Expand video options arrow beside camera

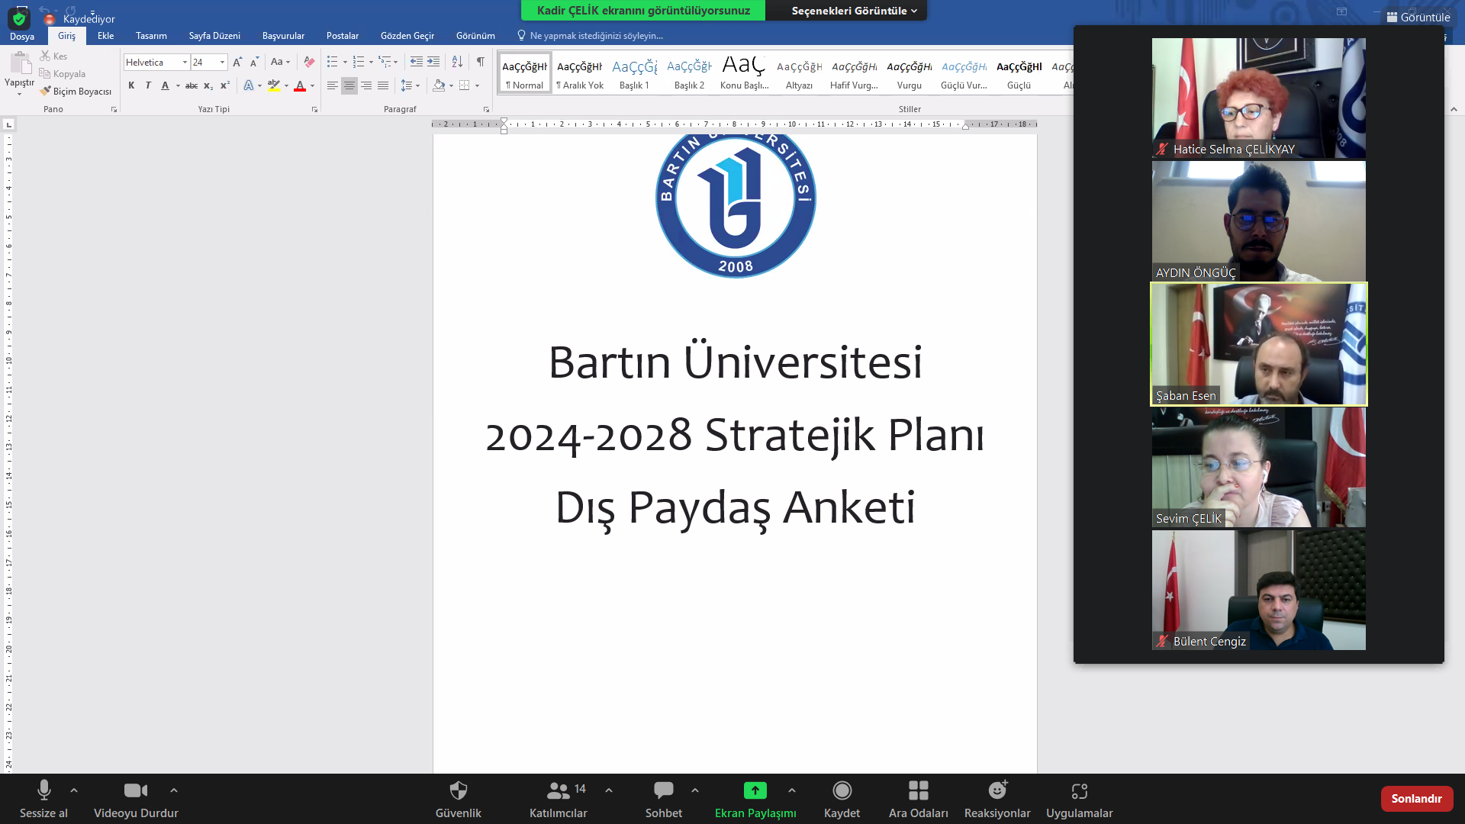[174, 790]
